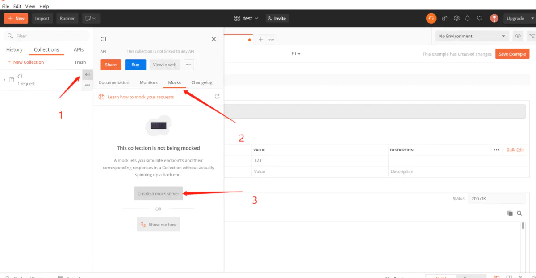Click the Show me how button
This screenshot has height=278, width=536.
(x=158, y=224)
